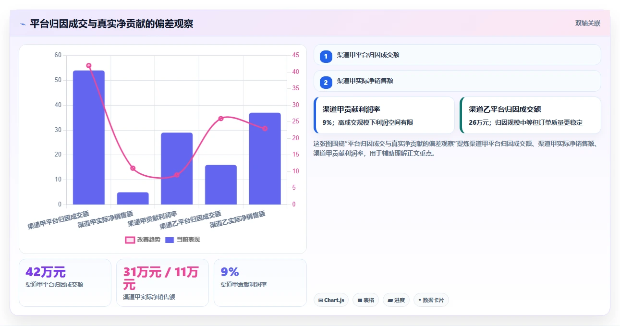Screen dimensions: 620x326
Task: Click the text 26万元；归因规模中等但订单质量更稳定
Action: click(x=526, y=122)
